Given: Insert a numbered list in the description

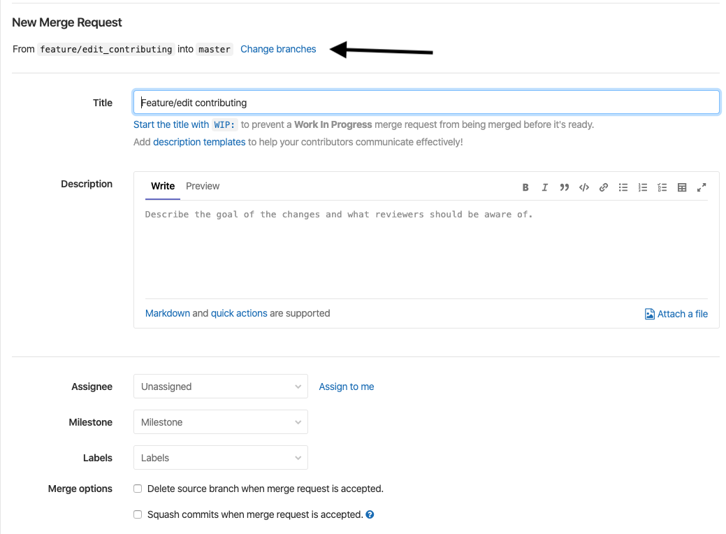Looking at the screenshot, I should [x=642, y=187].
